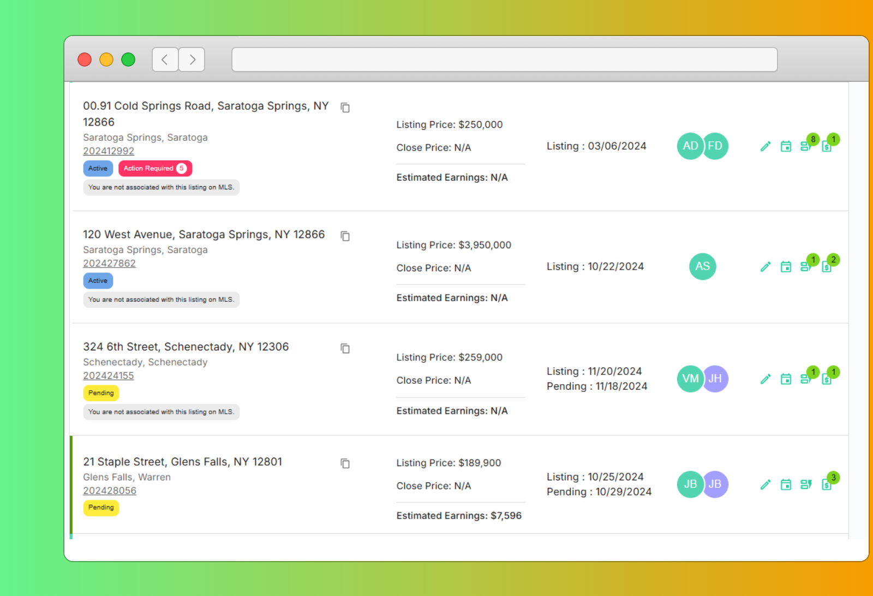Viewport: 873px width, 596px height.
Task: Open the calendar icon for 324 6th Street
Action: tap(786, 378)
